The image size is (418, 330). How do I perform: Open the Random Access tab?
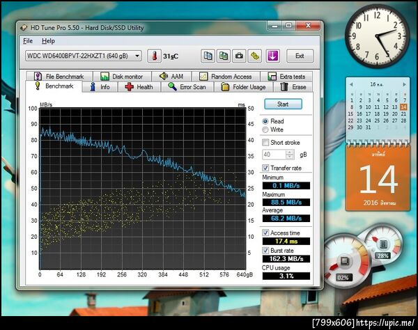pos(226,77)
